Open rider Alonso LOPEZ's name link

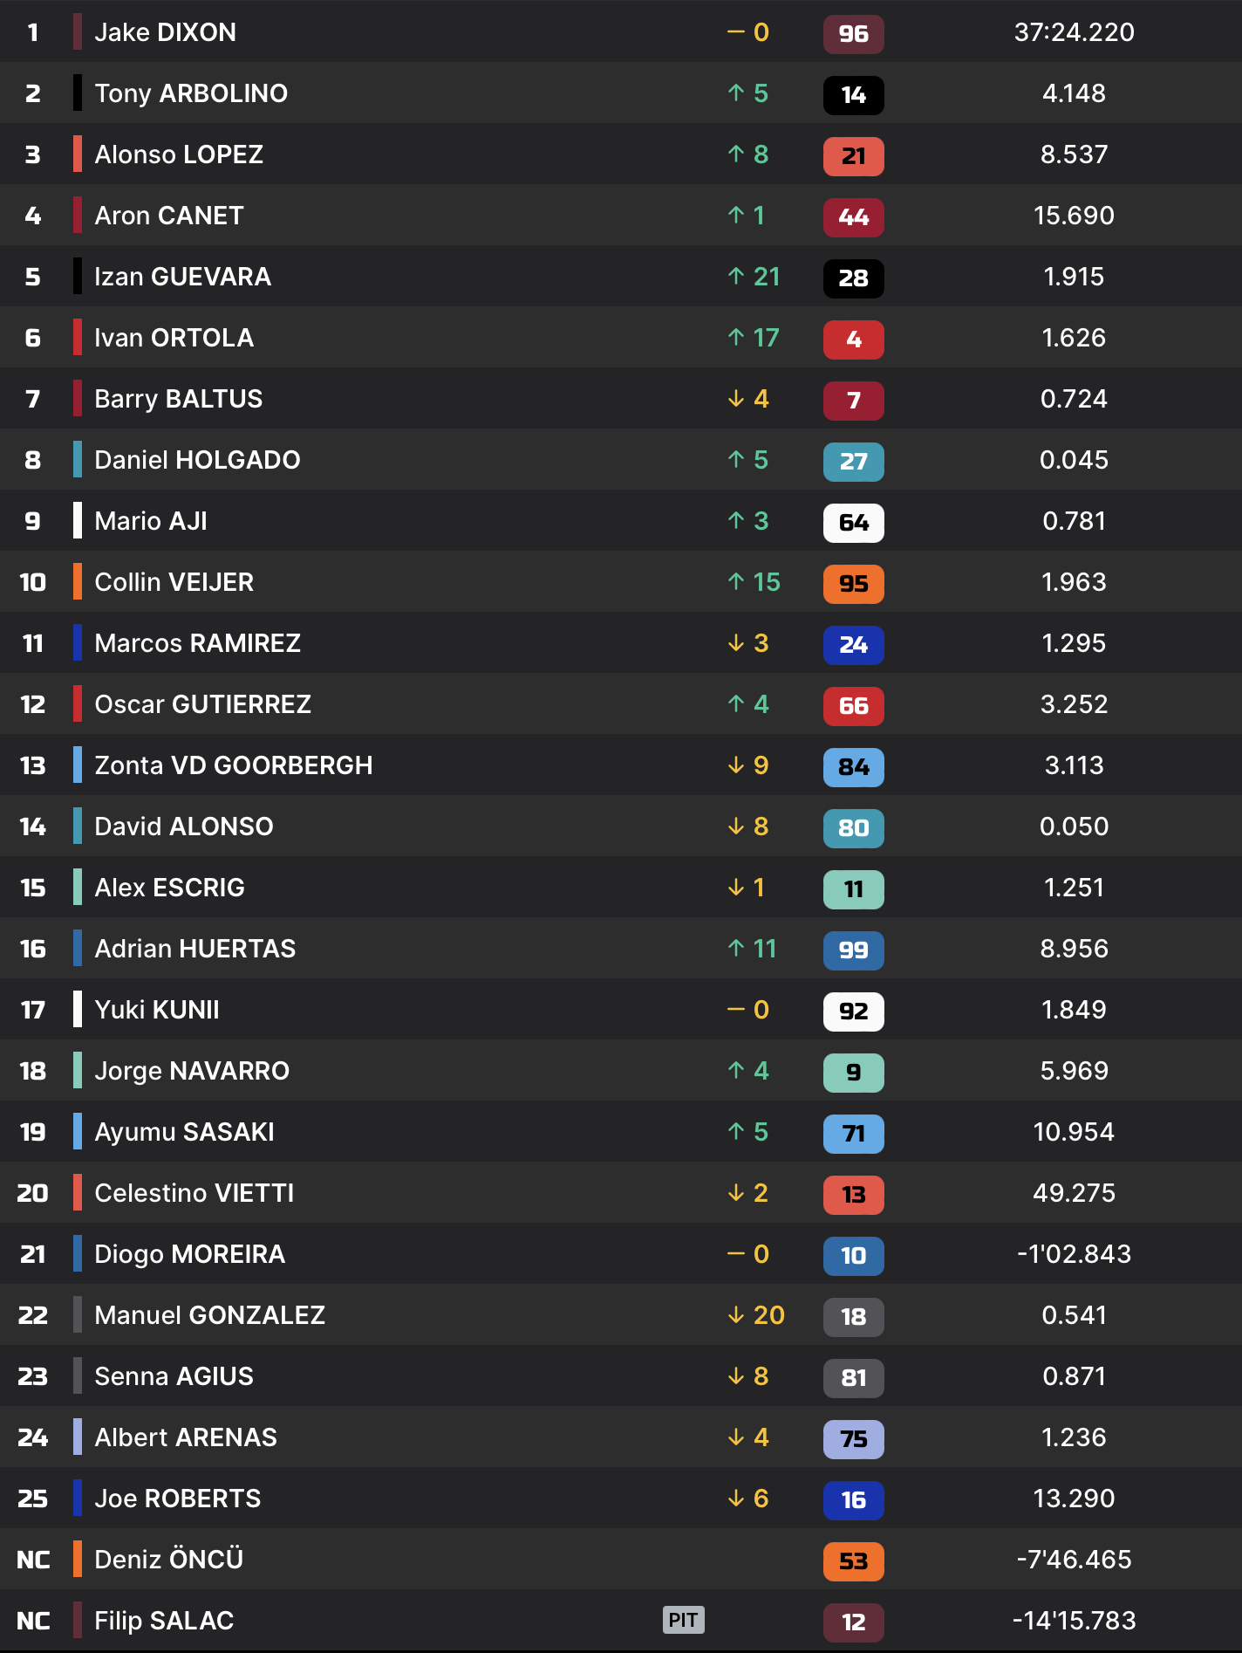179,154
